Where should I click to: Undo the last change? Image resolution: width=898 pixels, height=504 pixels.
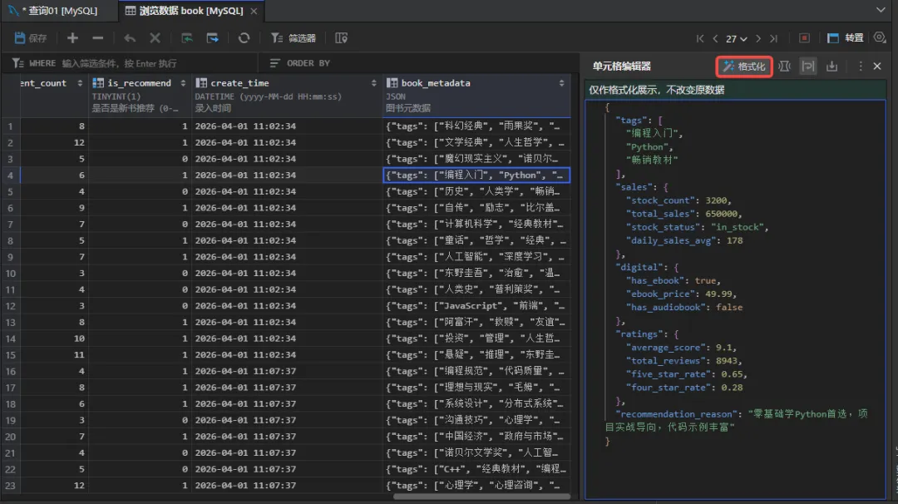[x=130, y=37]
